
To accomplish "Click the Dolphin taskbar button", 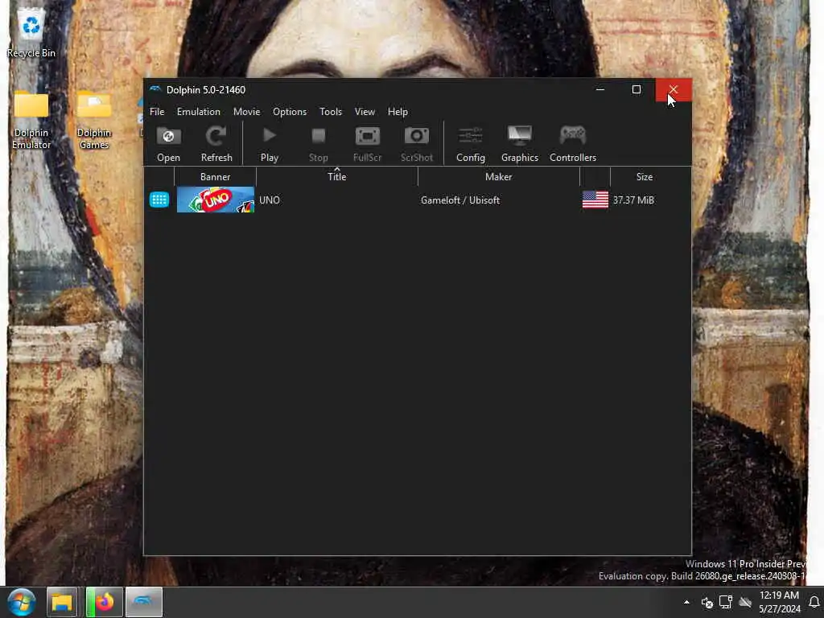I will tap(143, 602).
